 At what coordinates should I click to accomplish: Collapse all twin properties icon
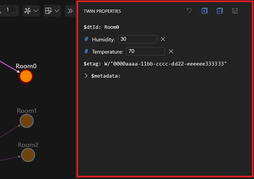[x=220, y=11]
